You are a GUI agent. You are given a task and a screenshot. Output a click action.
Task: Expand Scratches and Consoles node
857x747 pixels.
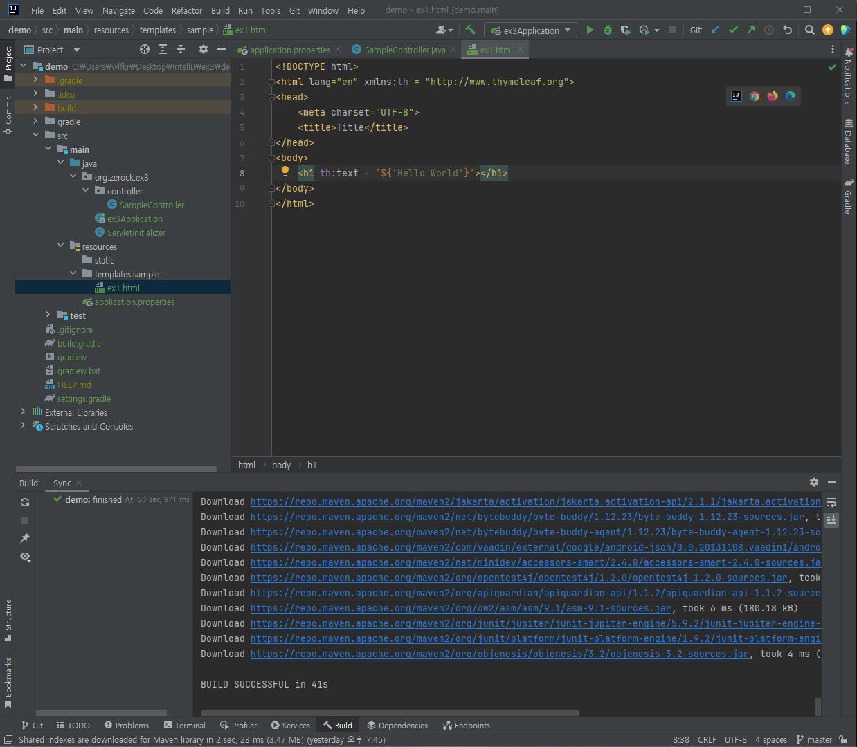(23, 426)
